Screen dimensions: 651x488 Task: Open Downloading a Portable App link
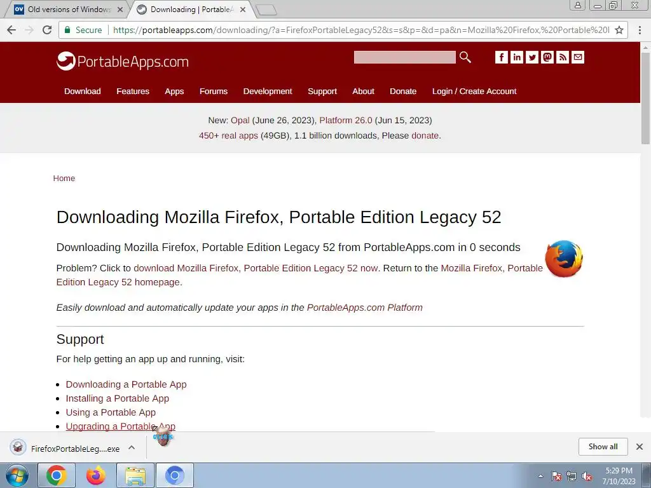point(127,384)
